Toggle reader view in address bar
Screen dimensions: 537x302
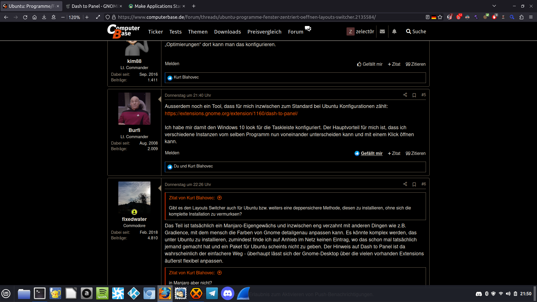(x=427, y=17)
